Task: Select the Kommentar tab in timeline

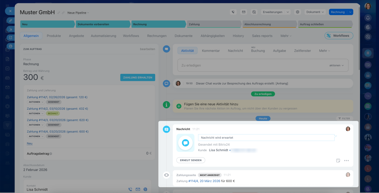Action: click(211, 51)
